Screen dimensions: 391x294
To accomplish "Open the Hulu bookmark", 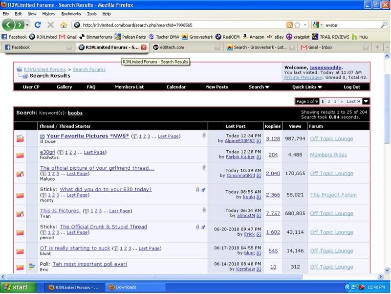I will 360,37.
